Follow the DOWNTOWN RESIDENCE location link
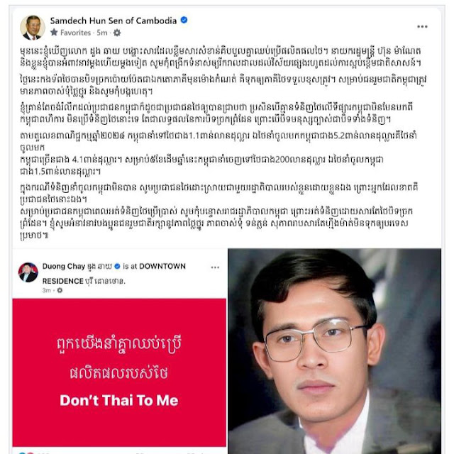Image resolution: width=454 pixels, height=454 pixels. click(114, 274)
